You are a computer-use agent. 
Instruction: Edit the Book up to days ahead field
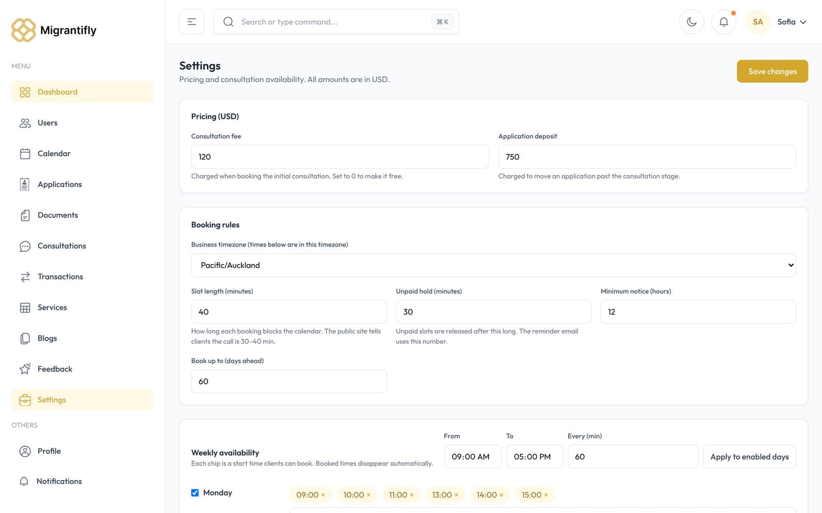click(x=289, y=382)
